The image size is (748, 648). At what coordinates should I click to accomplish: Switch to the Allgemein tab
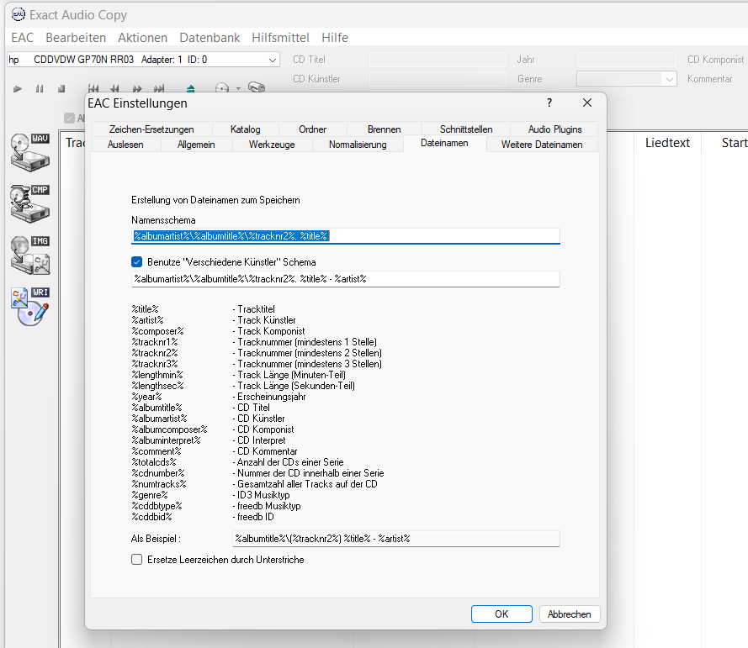pos(196,145)
